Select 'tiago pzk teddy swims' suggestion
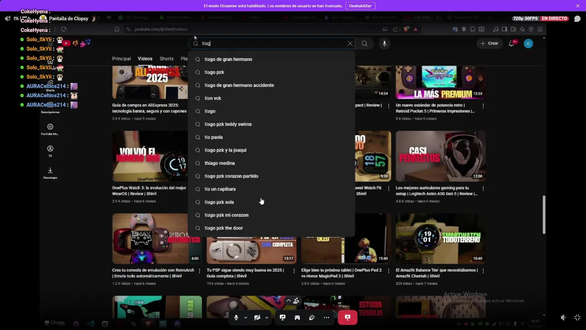Viewport: 586px width, 330px height. pyautogui.click(x=271, y=124)
